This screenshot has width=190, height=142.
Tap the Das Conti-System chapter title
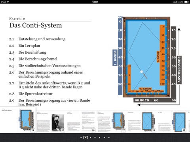(36, 25)
